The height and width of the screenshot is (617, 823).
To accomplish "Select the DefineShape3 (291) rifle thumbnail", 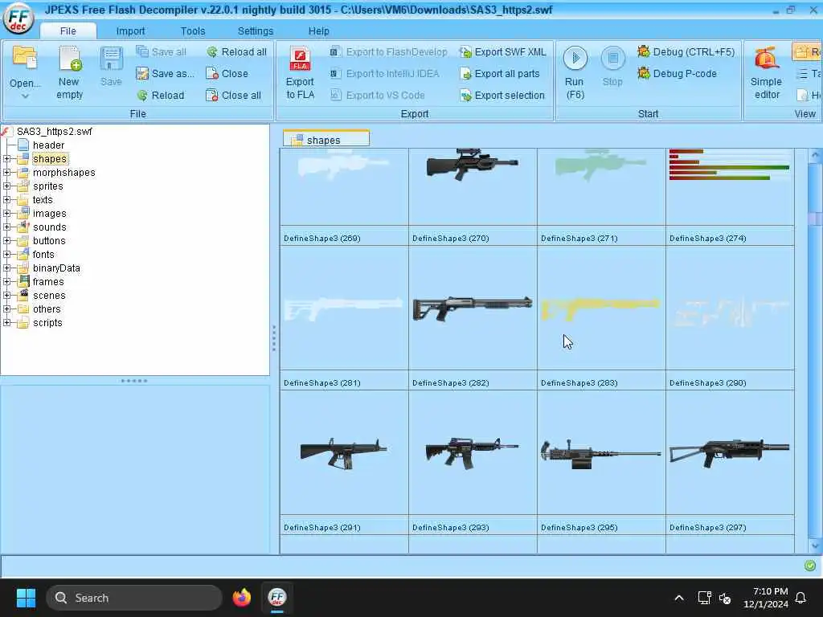I will click(344, 452).
